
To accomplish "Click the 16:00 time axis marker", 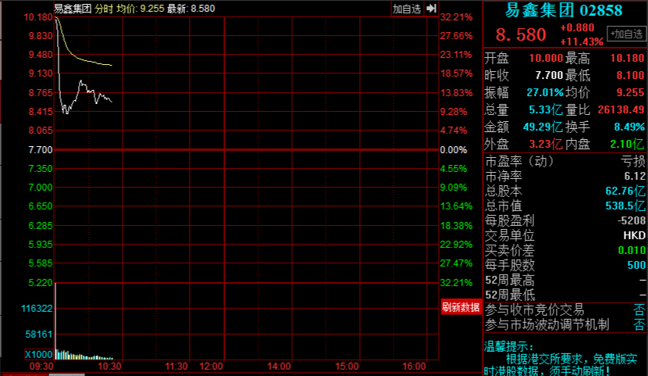I will 414,366.
